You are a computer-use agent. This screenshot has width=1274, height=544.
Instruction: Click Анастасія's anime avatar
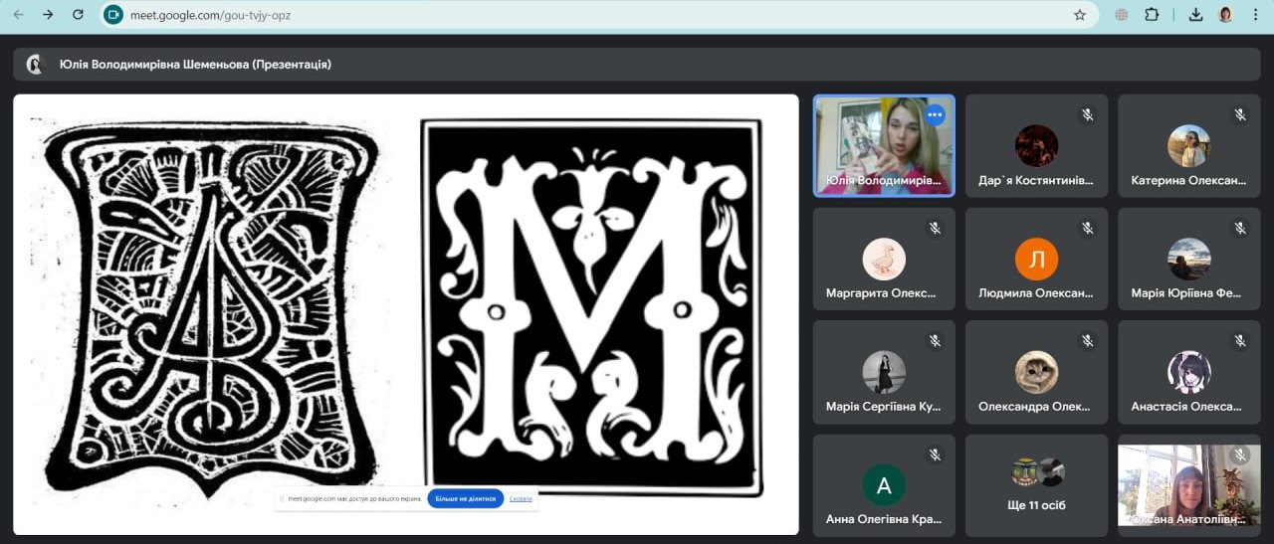pos(1188,373)
